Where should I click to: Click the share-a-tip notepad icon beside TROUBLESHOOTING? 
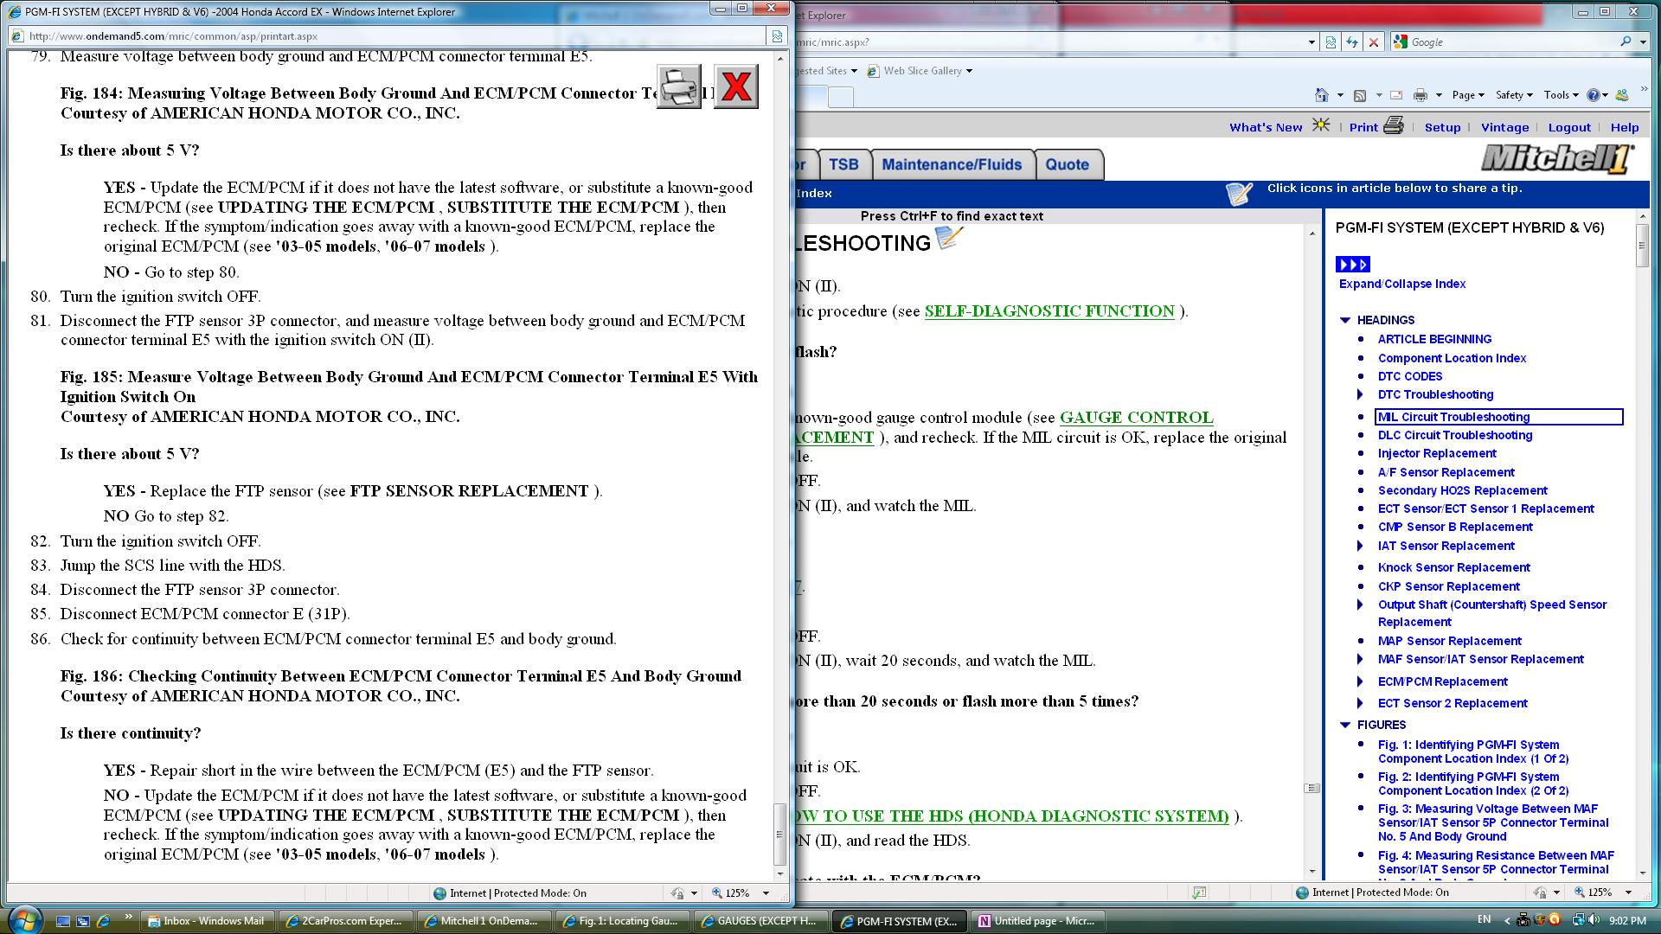[x=949, y=238]
